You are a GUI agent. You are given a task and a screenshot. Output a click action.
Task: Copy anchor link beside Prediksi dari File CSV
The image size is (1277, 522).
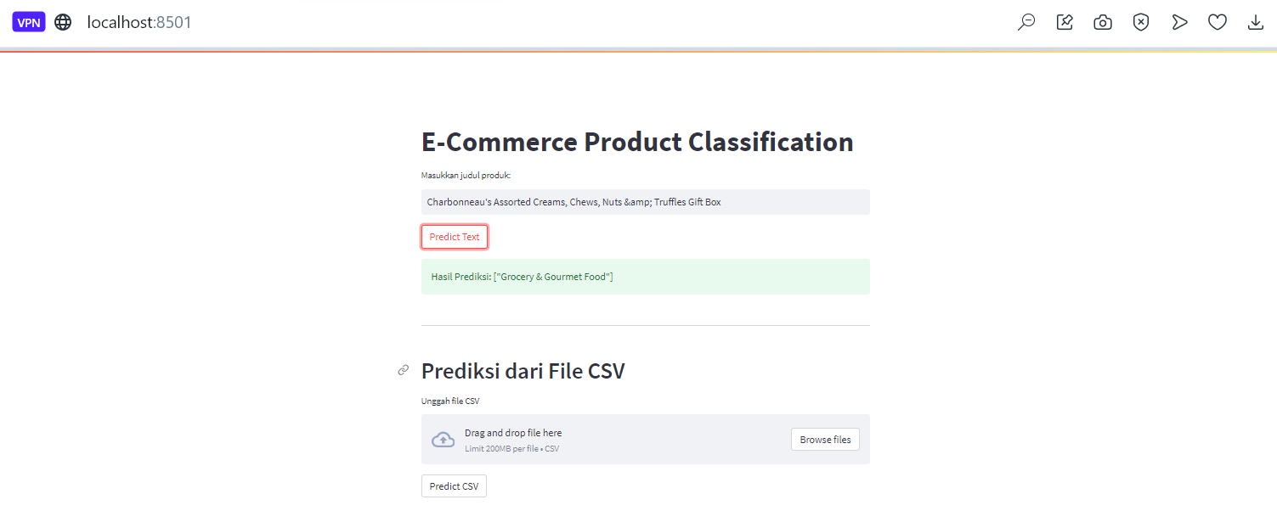point(404,370)
